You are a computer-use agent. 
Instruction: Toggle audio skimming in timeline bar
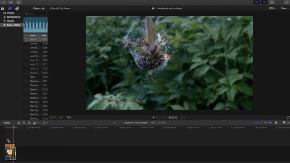coord(261,123)
